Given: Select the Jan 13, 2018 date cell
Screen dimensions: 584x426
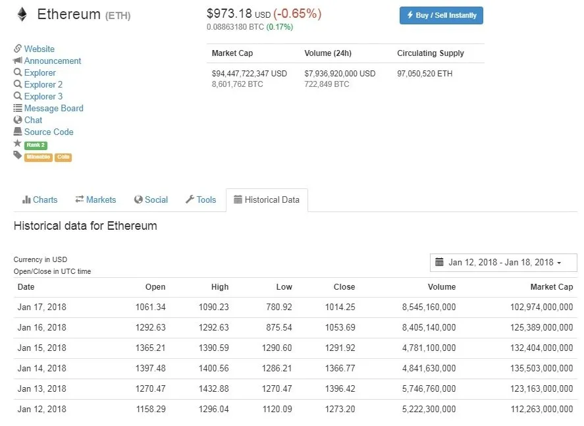Looking at the screenshot, I should tap(41, 389).
